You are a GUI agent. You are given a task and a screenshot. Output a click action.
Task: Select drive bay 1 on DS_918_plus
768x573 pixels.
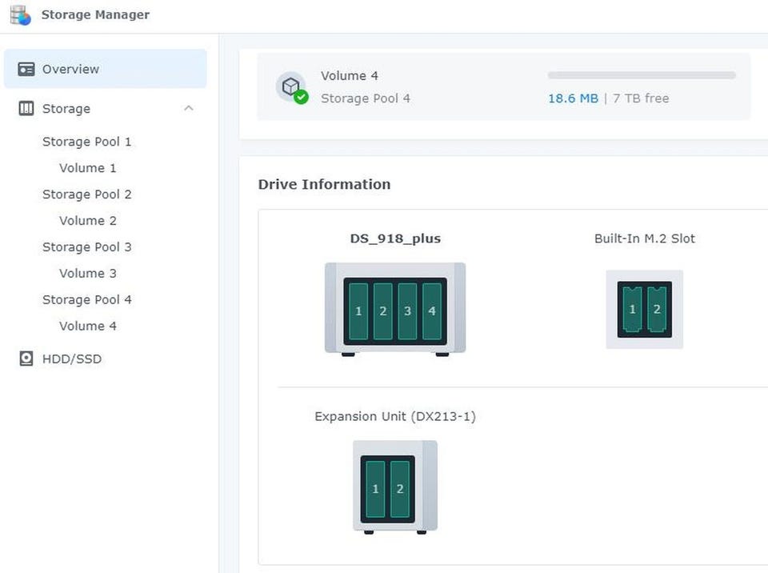358,311
